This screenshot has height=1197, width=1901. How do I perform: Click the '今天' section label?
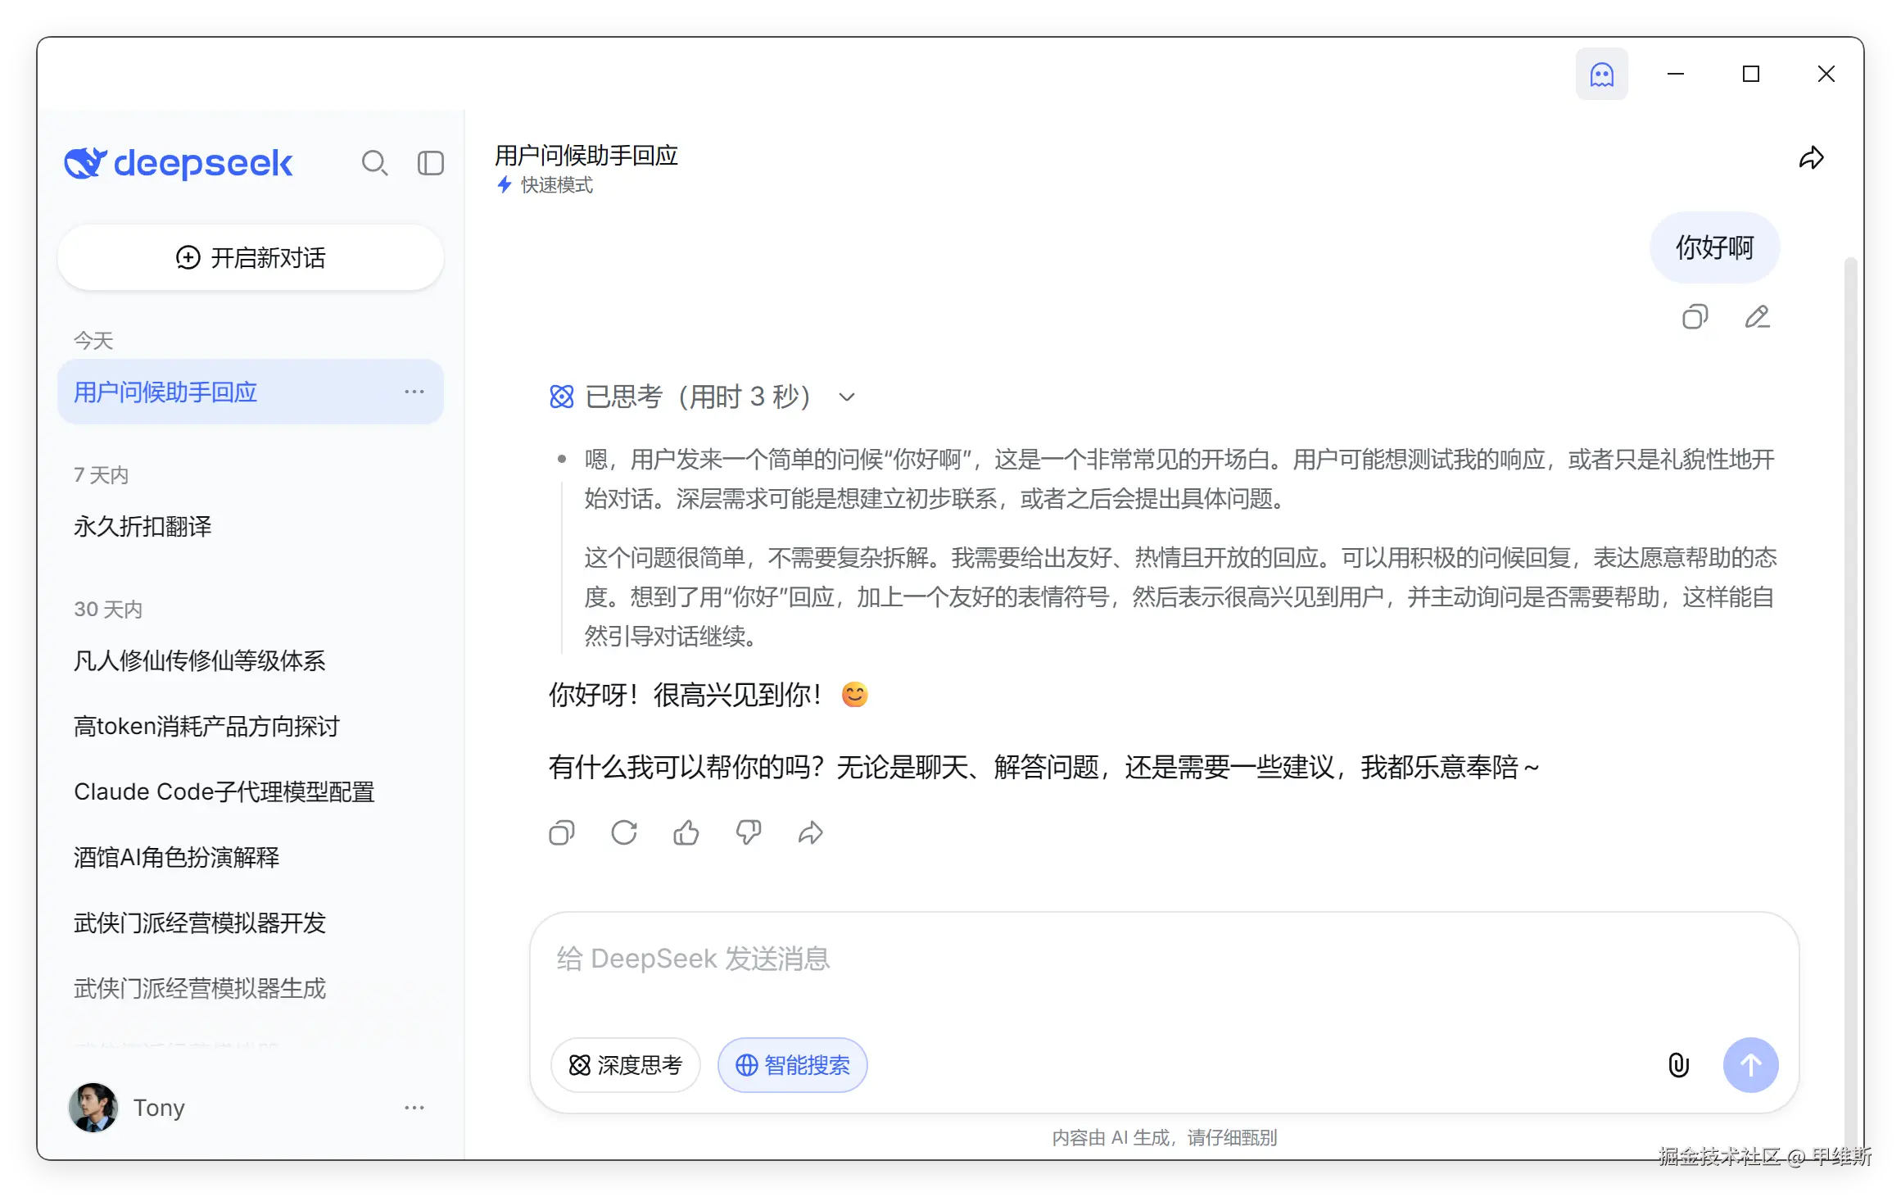pyautogui.click(x=93, y=341)
